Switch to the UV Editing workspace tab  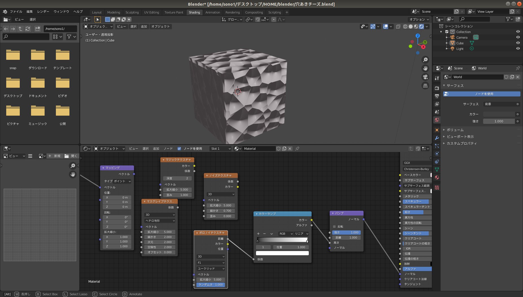(x=152, y=12)
